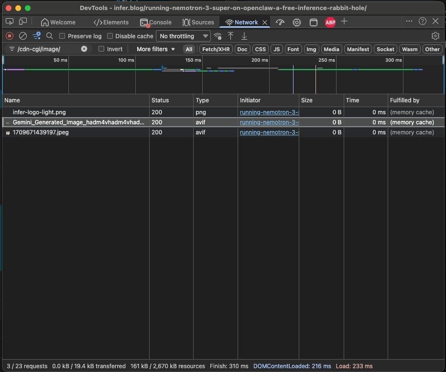Export HAR file download arrow
Viewport: 446px width, 372px height.
click(244, 36)
